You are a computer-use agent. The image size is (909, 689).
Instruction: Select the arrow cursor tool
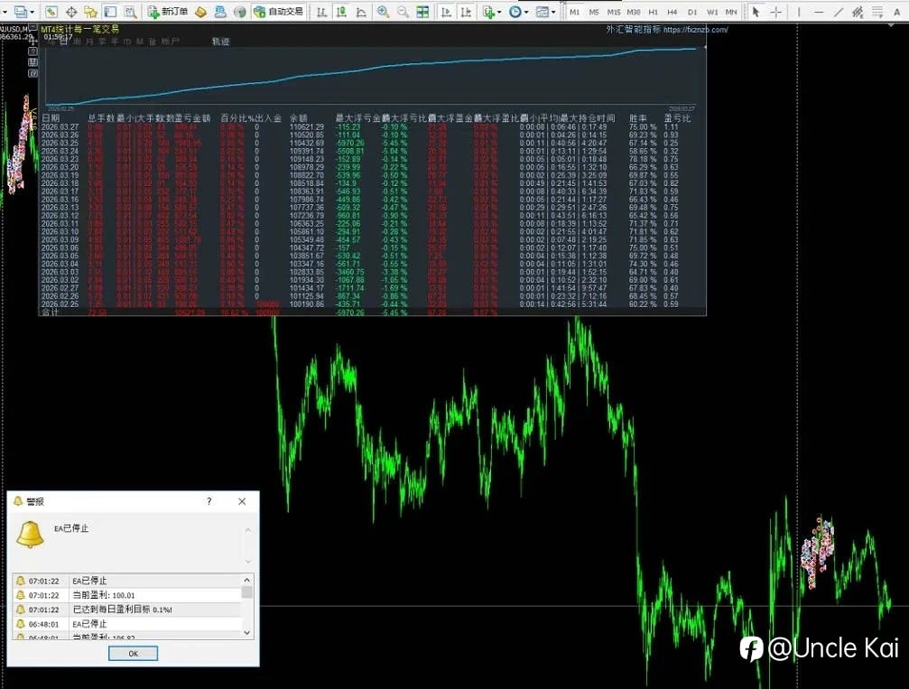tap(756, 12)
